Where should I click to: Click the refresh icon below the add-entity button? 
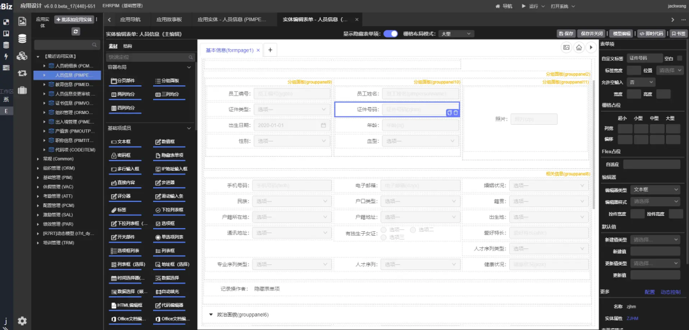click(76, 31)
